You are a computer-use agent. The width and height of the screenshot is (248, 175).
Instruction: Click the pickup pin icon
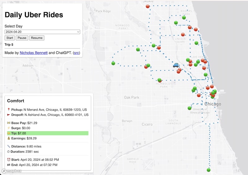pyautogui.click(x=9, y=109)
